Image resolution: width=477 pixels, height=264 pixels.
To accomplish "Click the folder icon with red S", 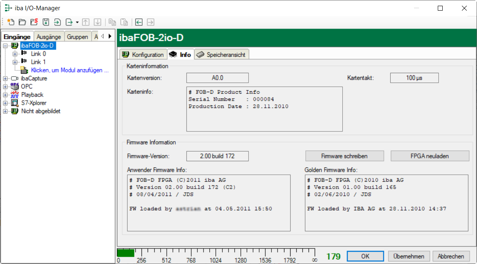I will pyautogui.click(x=34, y=22).
